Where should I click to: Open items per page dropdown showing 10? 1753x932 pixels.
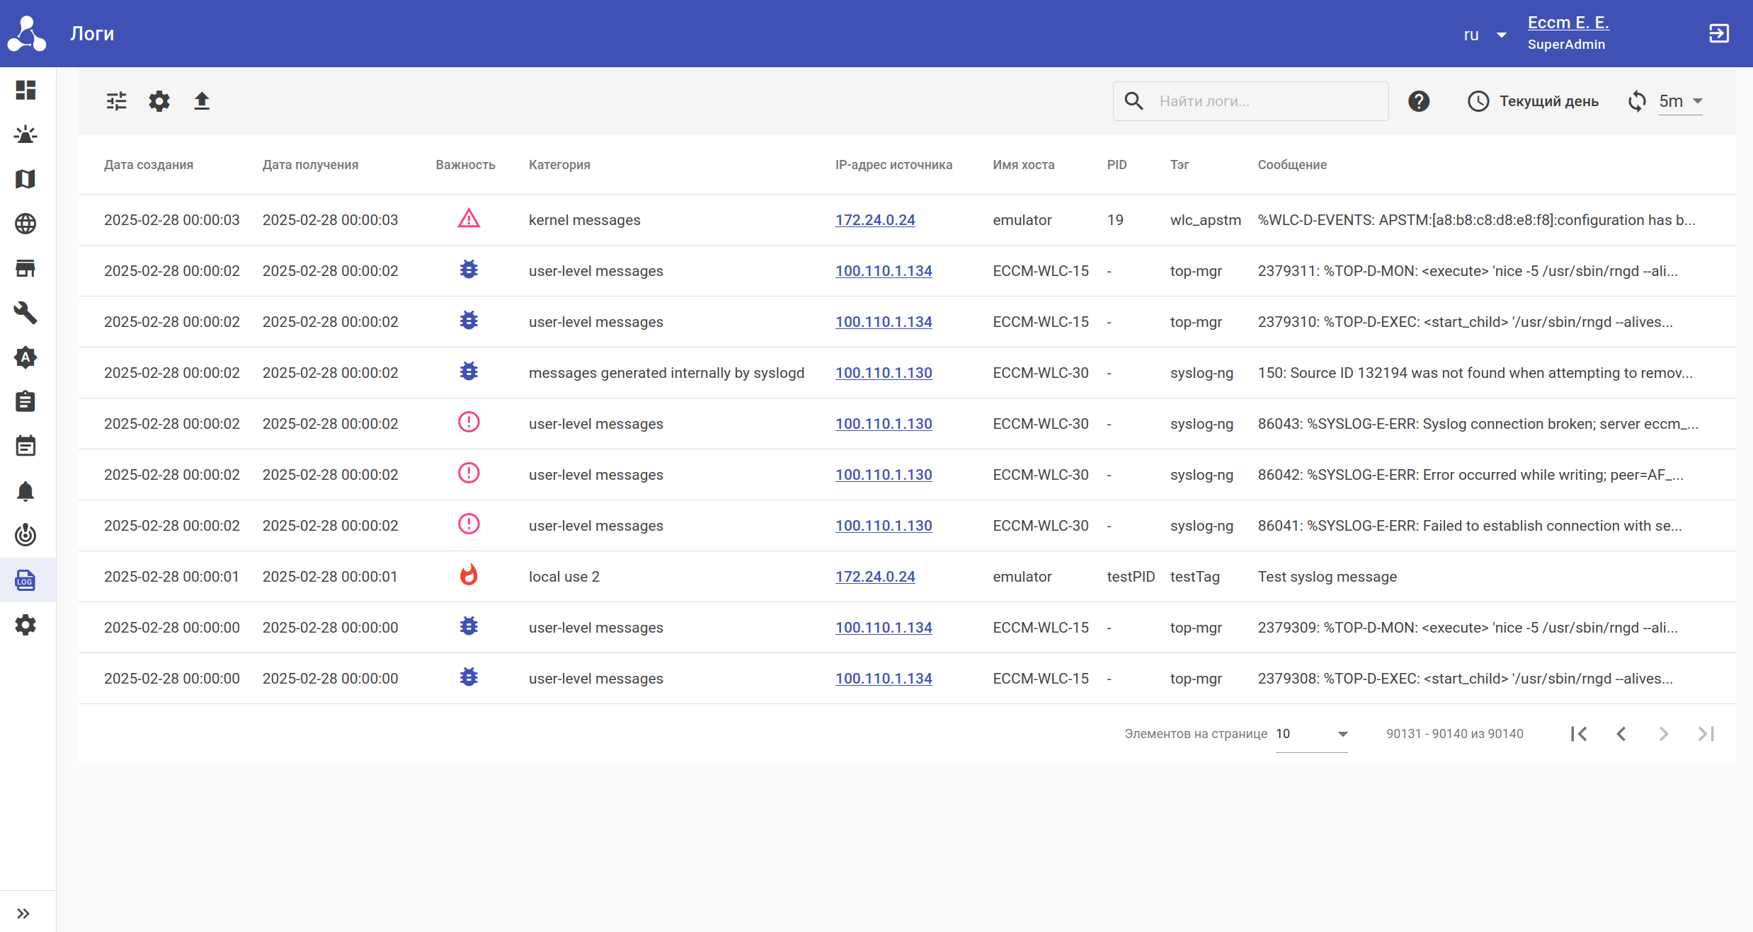pos(1311,734)
